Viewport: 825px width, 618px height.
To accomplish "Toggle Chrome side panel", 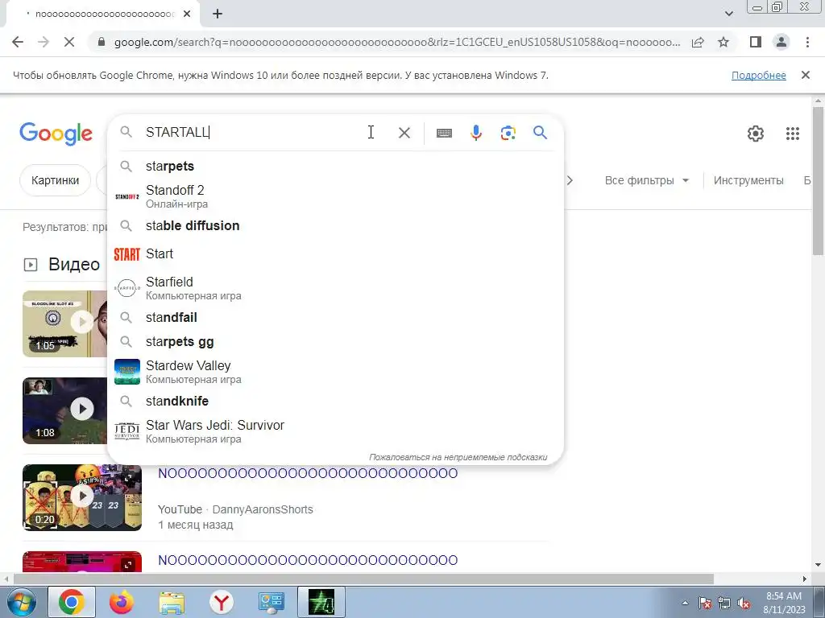I will pyautogui.click(x=756, y=42).
